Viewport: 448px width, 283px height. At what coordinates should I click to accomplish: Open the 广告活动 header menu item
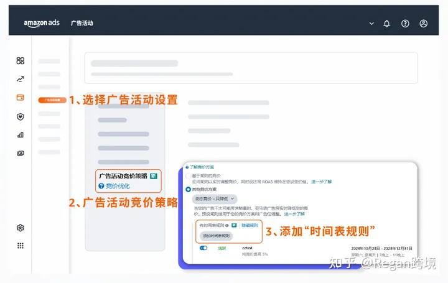82,23
